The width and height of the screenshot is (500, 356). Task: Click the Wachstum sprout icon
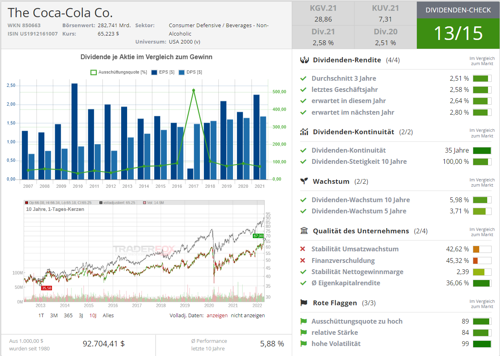pyautogui.click(x=305, y=181)
